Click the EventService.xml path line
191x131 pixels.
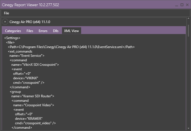(71, 47)
